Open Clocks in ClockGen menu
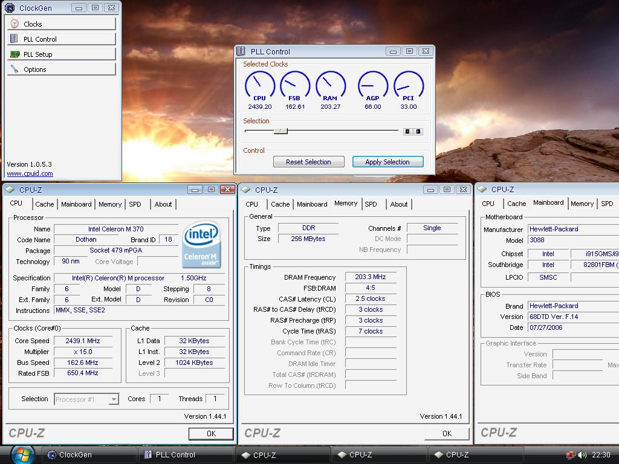Image resolution: width=619 pixels, height=464 pixels. point(61,24)
